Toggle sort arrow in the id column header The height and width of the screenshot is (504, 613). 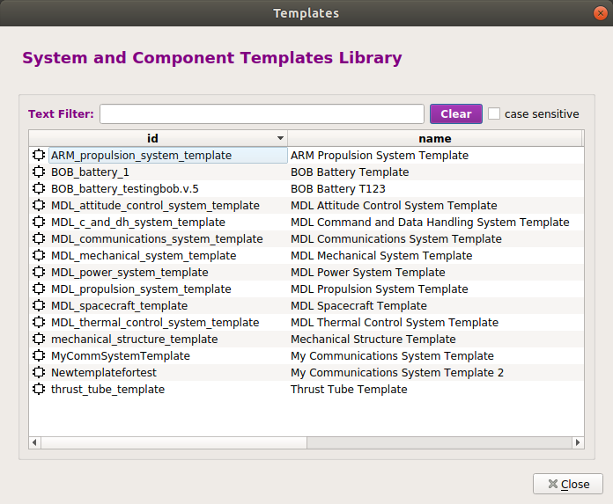pos(280,138)
